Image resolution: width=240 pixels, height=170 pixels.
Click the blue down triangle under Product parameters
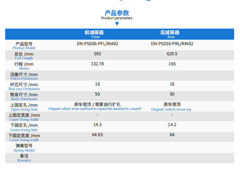pyautogui.click(x=117, y=24)
